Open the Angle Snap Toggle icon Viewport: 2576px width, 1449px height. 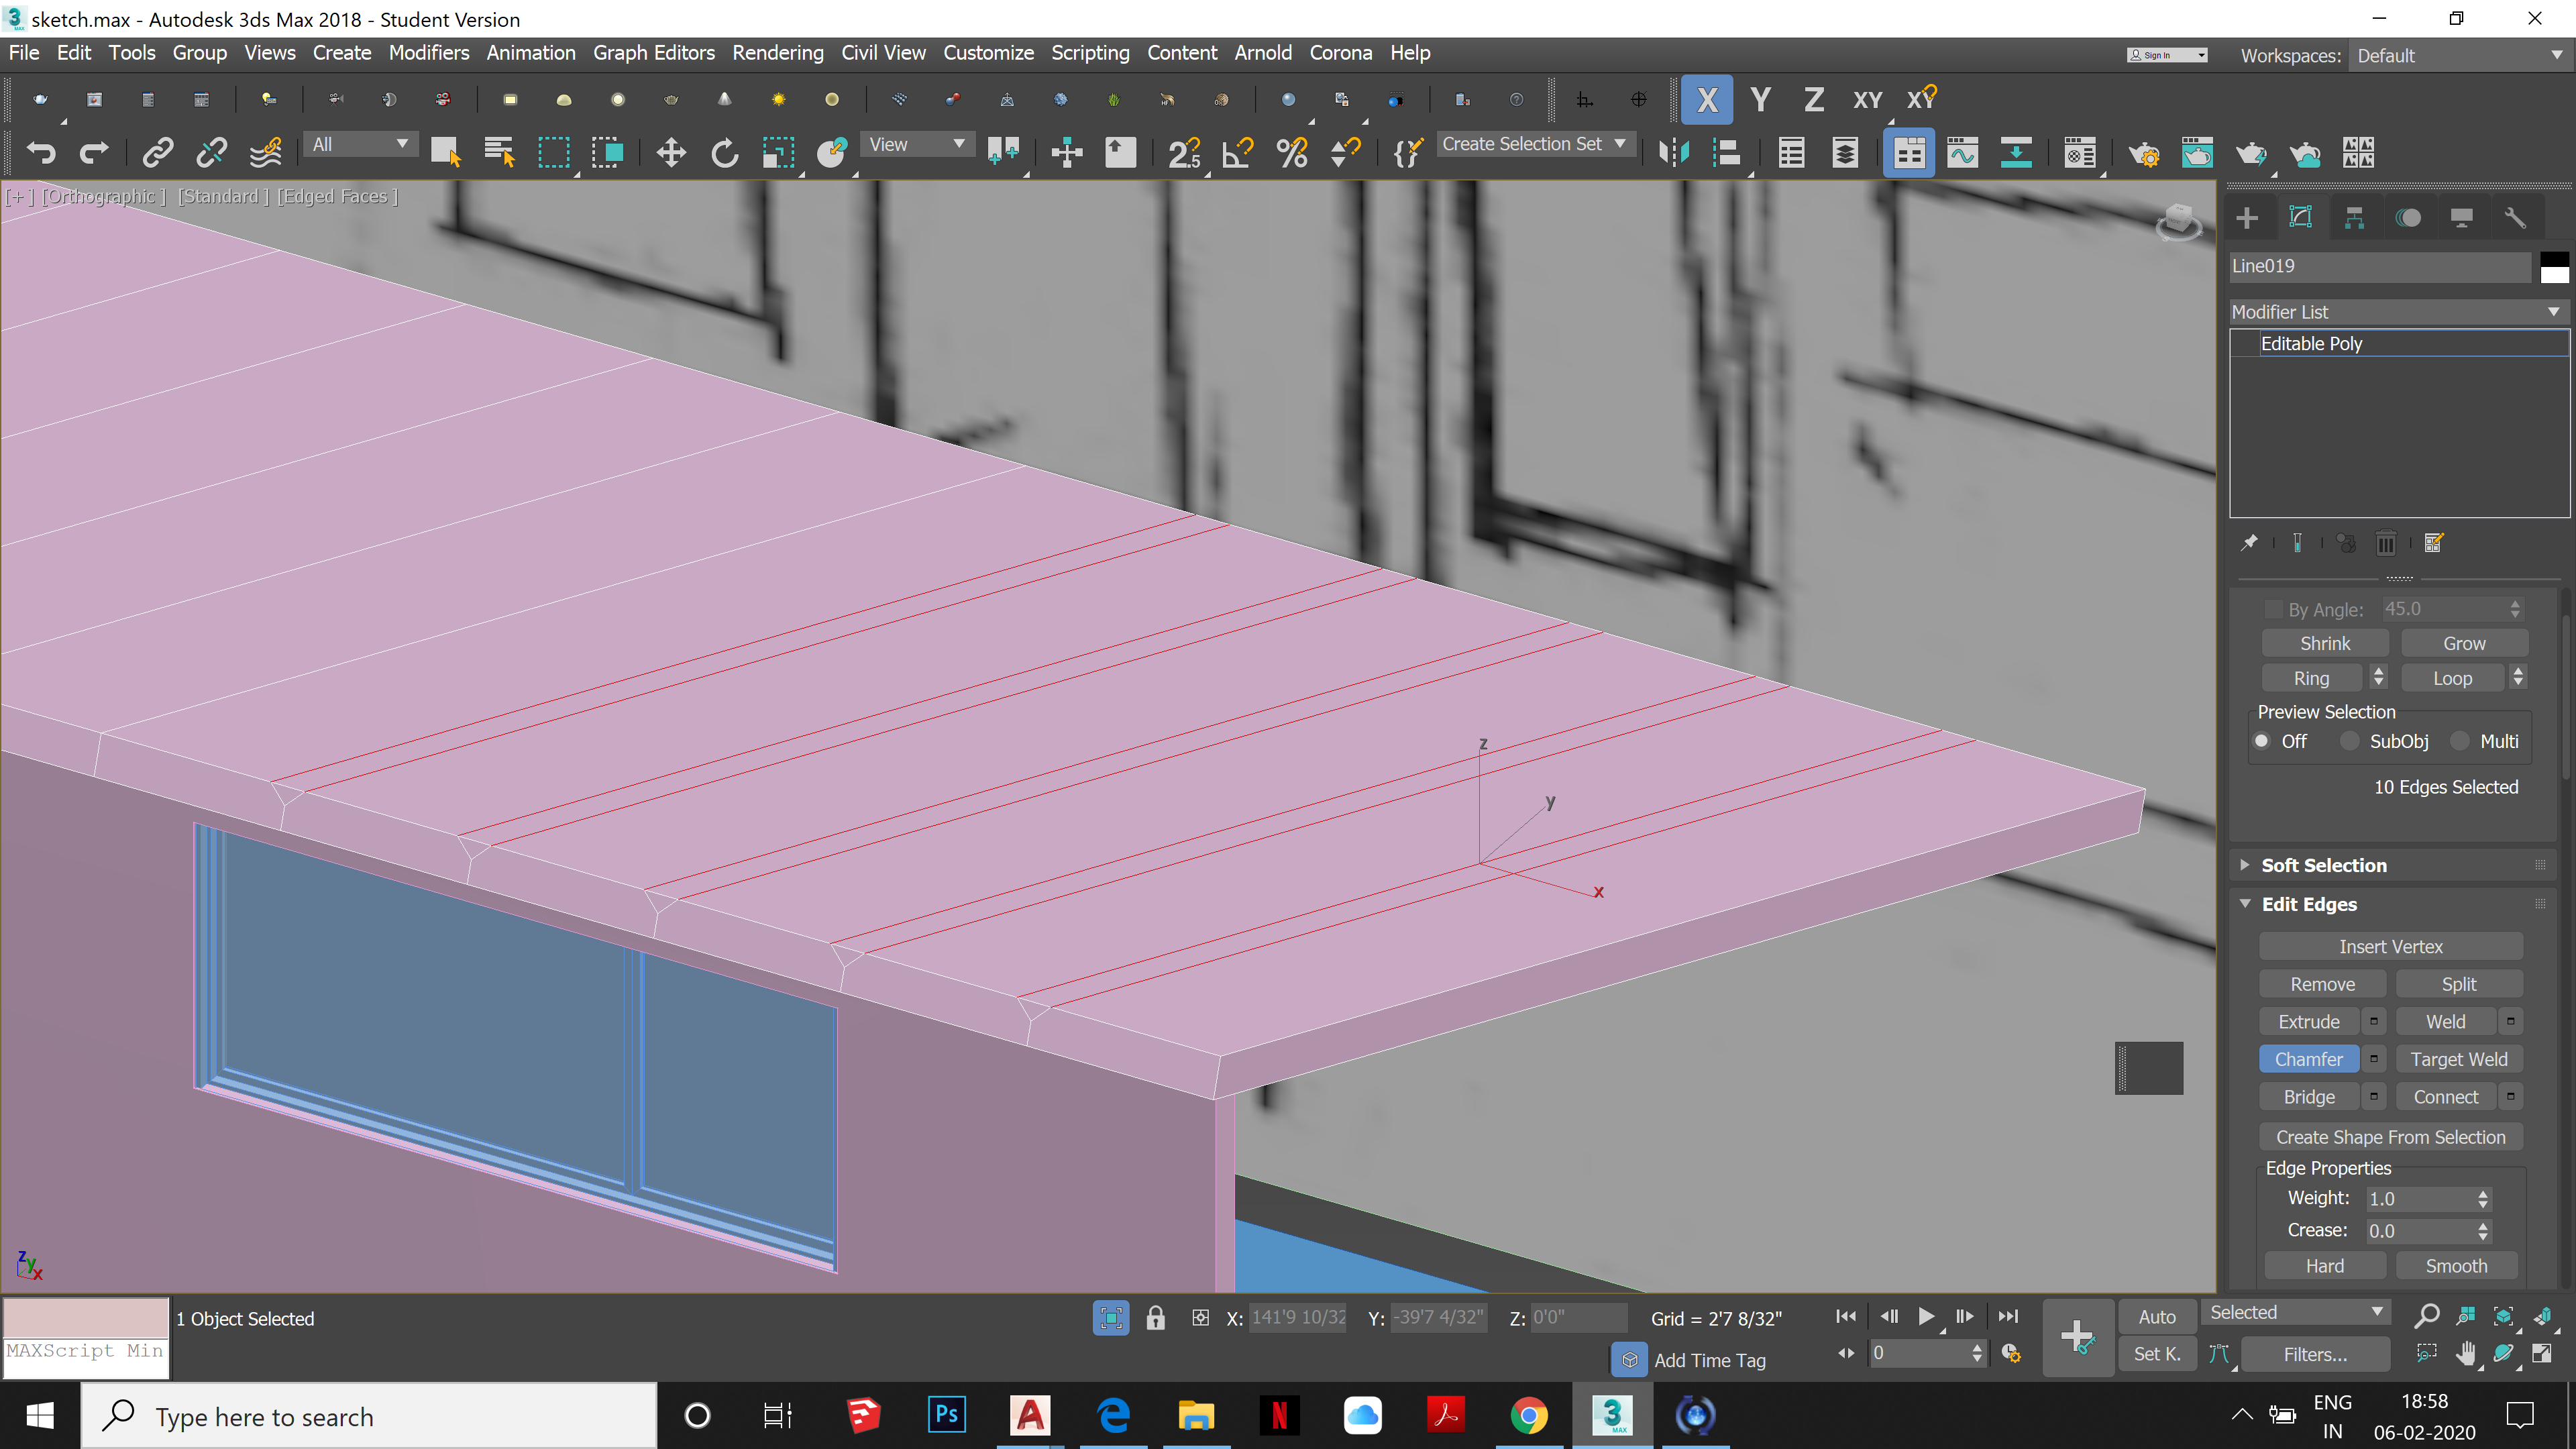pyautogui.click(x=1238, y=152)
